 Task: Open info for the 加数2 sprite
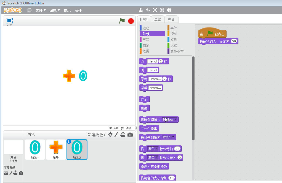pyautogui.click(x=69, y=141)
